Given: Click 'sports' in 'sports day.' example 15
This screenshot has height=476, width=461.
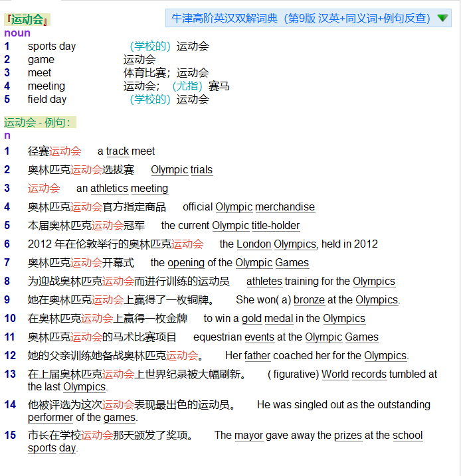Looking at the screenshot, I should coord(43,447).
